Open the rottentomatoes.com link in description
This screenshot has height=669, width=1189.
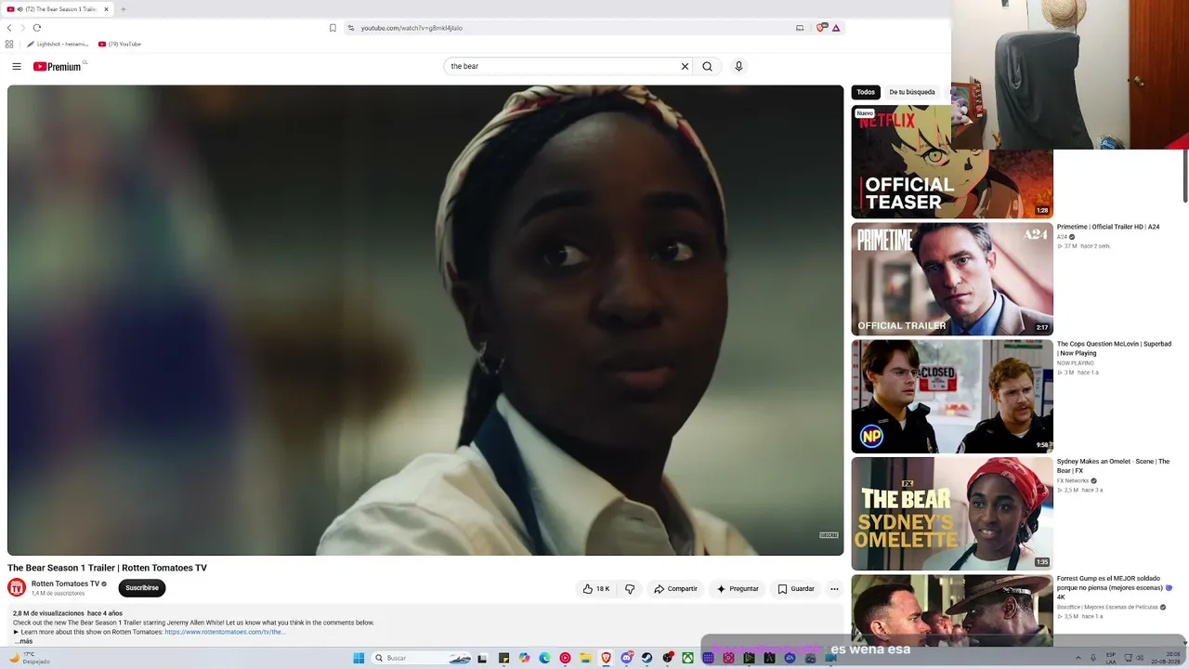coord(225,632)
